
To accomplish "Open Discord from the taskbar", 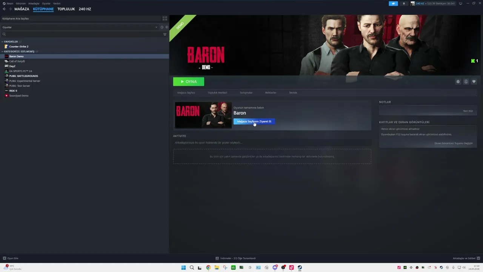I will 275,267.
